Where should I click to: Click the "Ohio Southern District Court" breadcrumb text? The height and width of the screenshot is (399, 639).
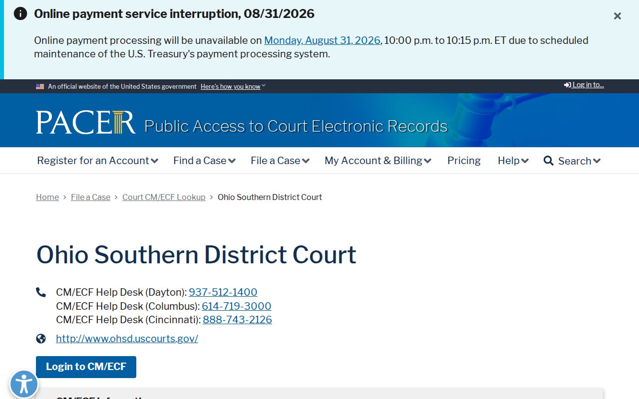tap(270, 197)
